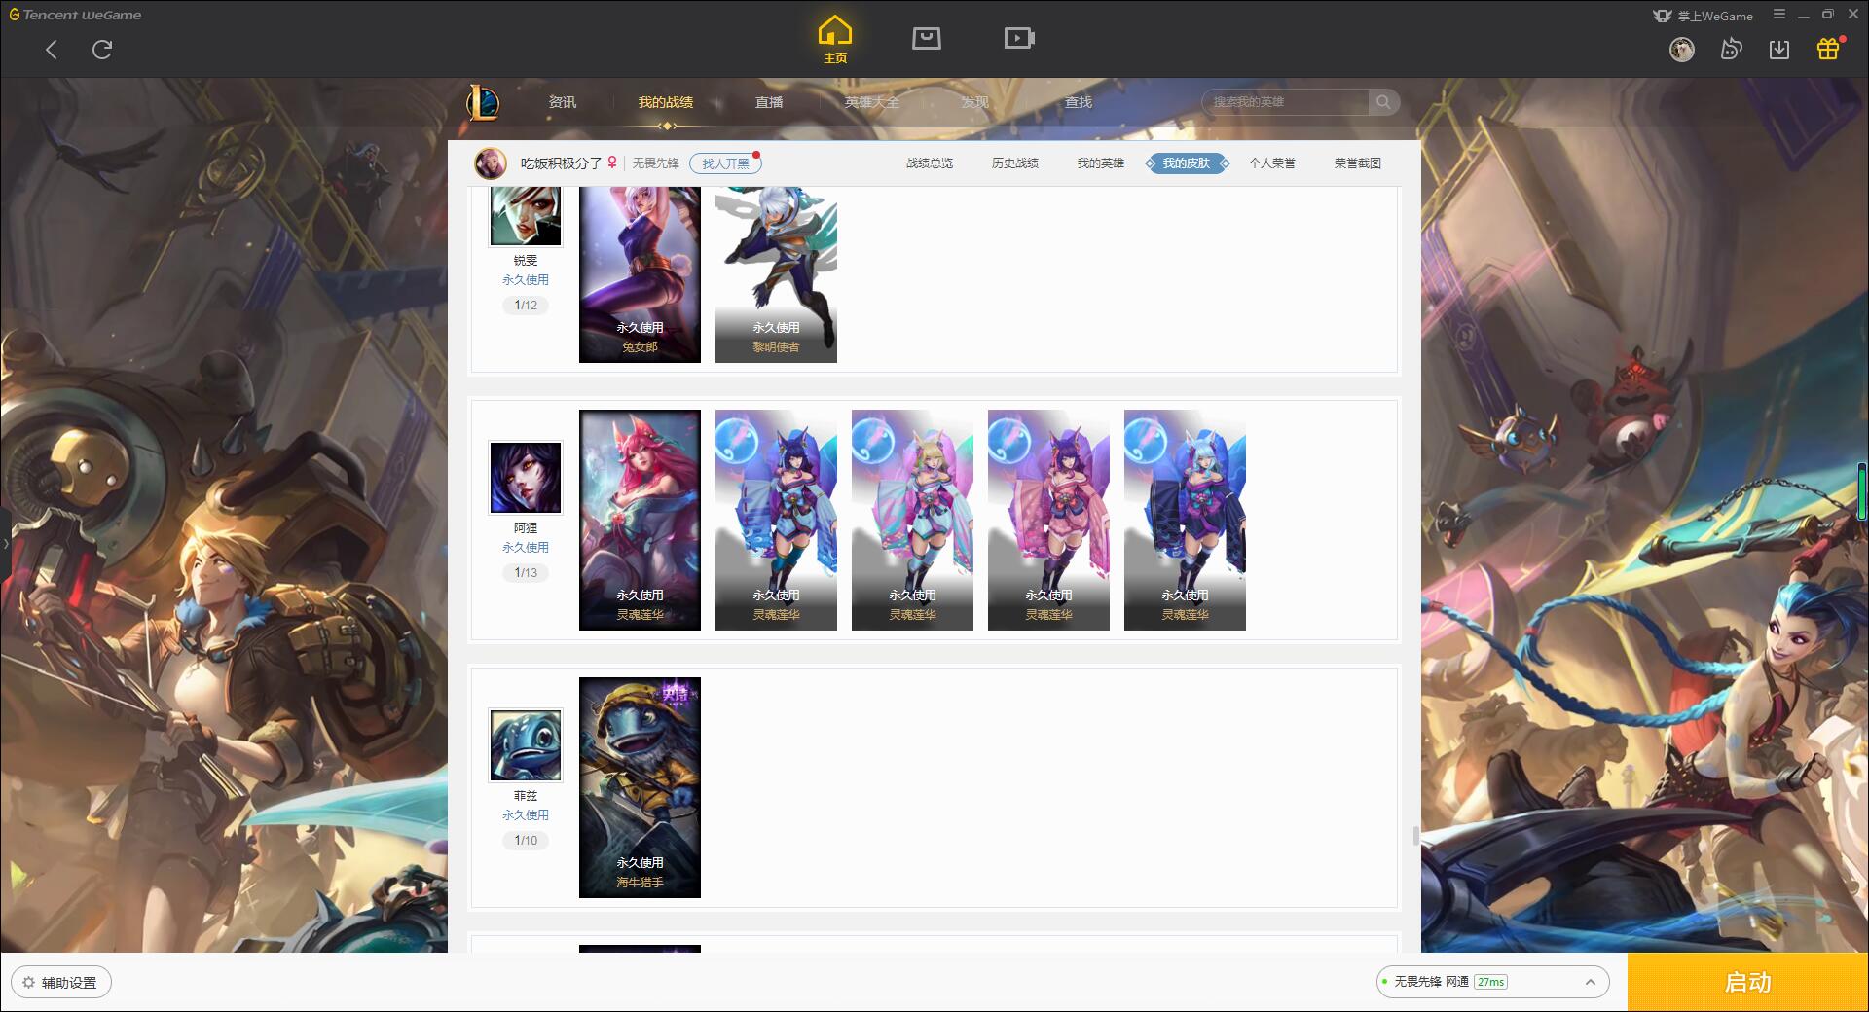Switch to 战绩总览 sub-tab
The height and width of the screenshot is (1012, 1869).
coord(930,163)
